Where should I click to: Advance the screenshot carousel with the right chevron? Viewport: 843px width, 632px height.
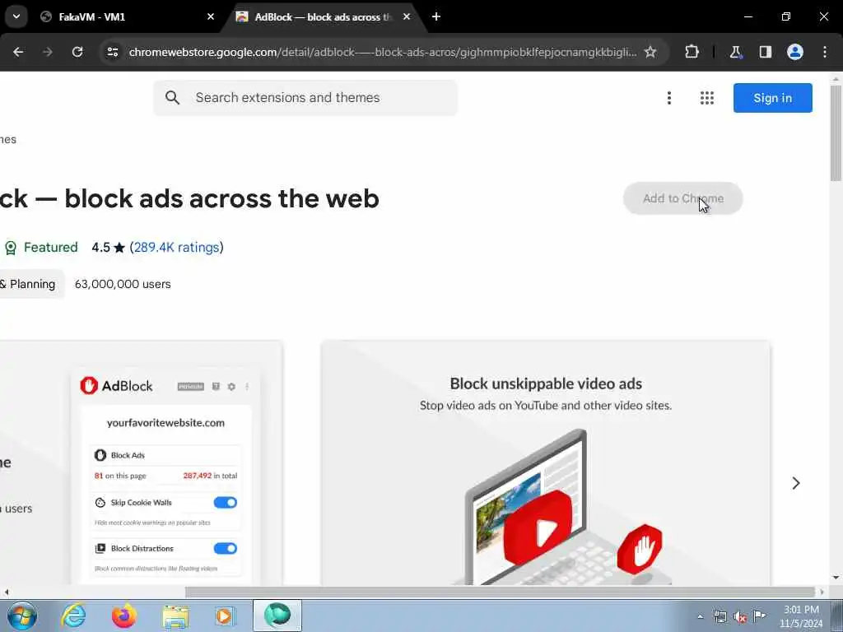coord(796,483)
